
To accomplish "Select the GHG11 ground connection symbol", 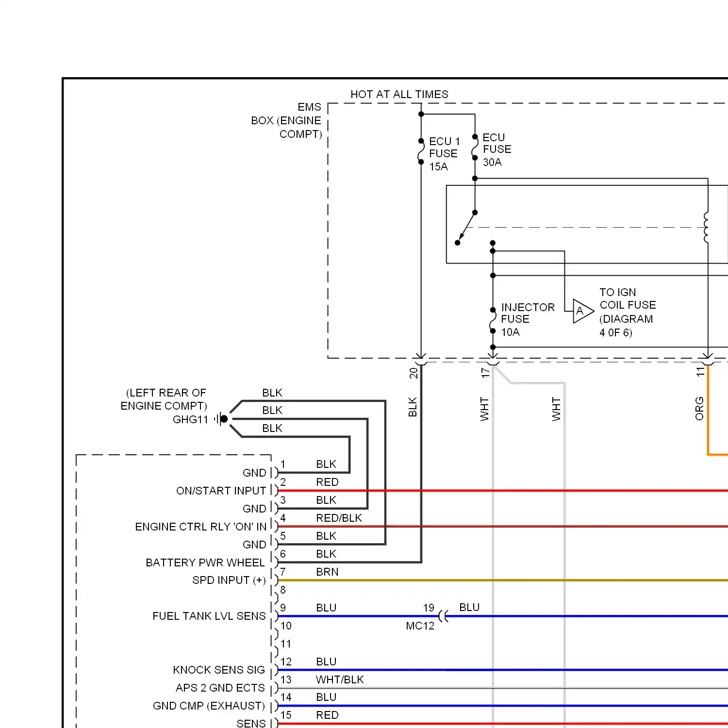I will click(x=222, y=418).
